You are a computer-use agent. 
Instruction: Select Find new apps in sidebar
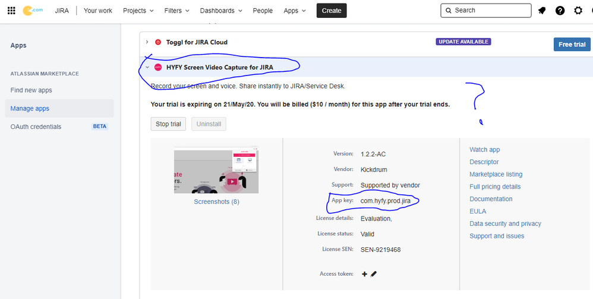31,90
